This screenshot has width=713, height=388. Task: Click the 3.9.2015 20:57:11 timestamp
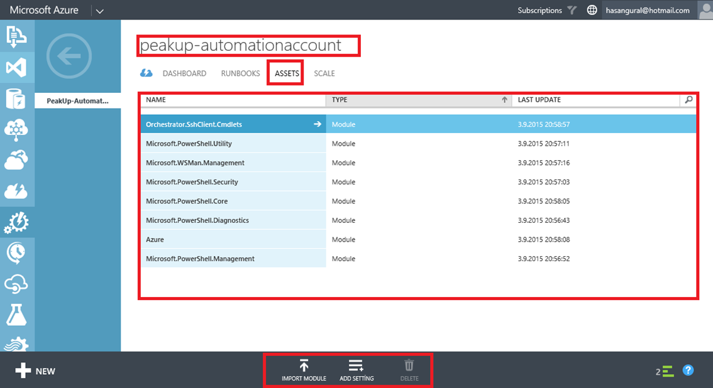(x=543, y=143)
